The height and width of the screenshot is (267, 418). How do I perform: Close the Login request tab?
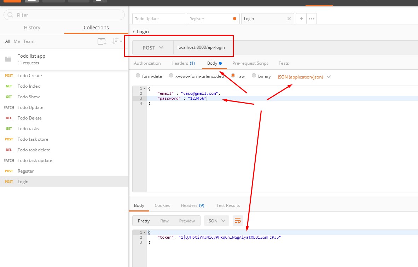(x=289, y=19)
